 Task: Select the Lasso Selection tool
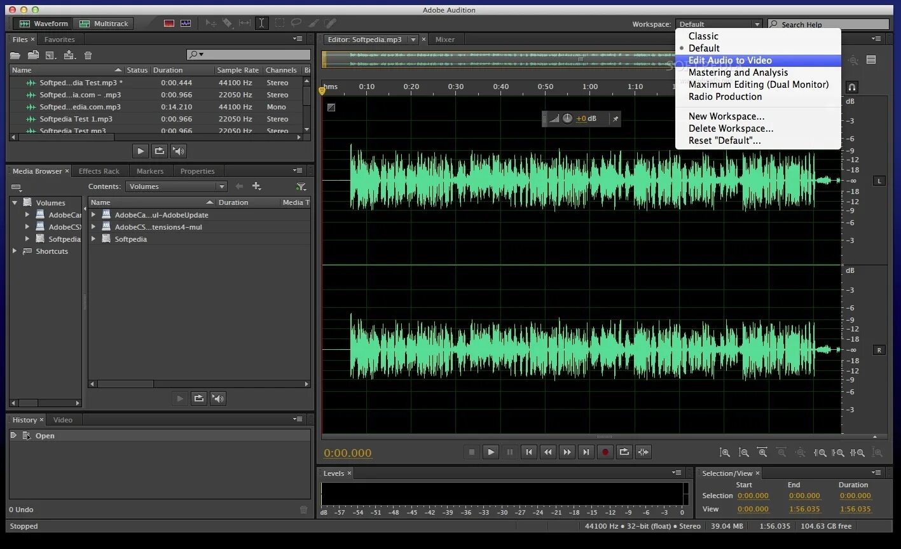(x=296, y=24)
